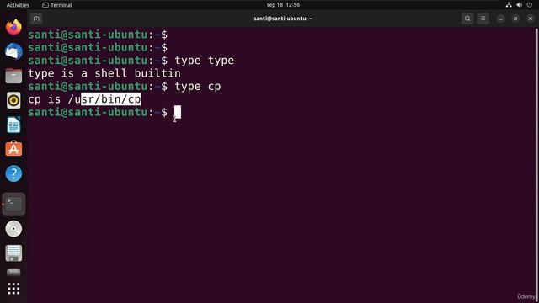Open Firefox from the dock

tap(13, 27)
